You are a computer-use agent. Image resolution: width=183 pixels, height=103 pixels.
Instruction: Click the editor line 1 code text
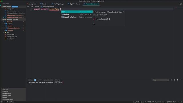coord(47,9)
